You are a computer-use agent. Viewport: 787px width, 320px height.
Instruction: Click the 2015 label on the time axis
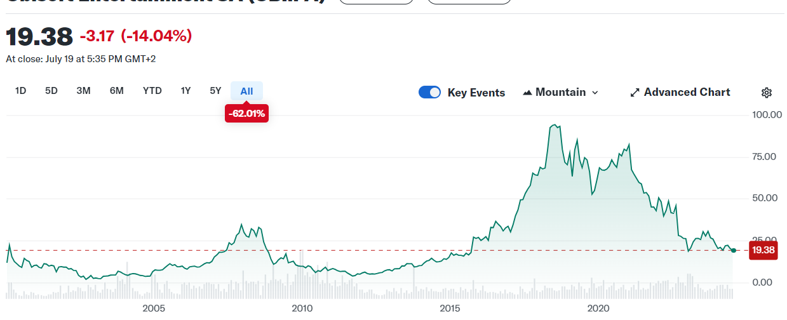coord(450,309)
